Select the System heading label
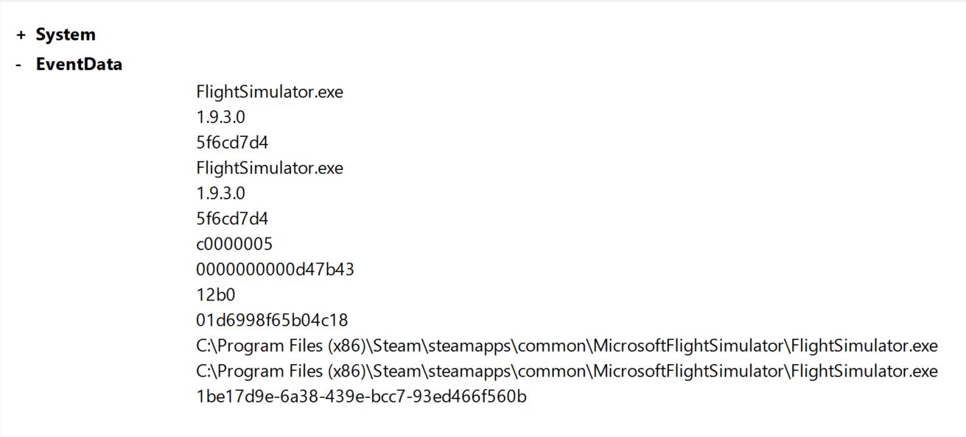This screenshot has height=437, width=966. pos(66,35)
